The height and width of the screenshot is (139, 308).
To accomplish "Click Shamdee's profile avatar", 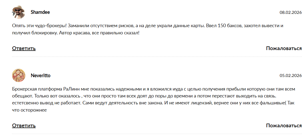I will [x=19, y=12].
